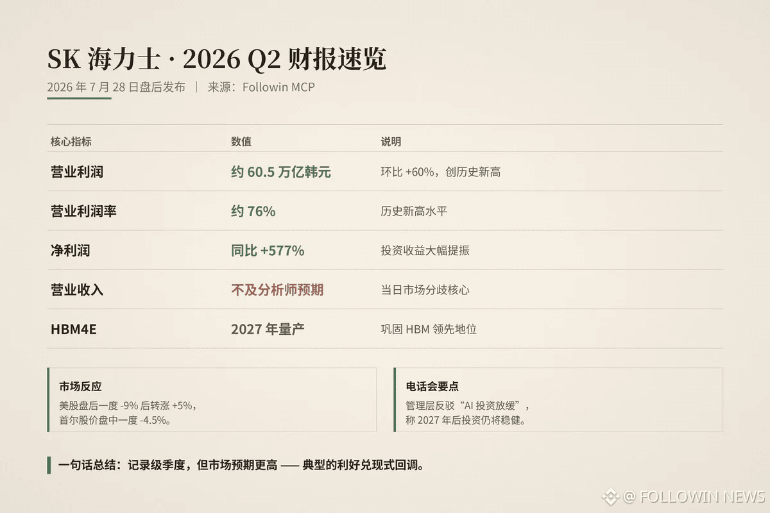Click the date 2026 年 7 月 28 日盘后发布

pyautogui.click(x=116, y=87)
